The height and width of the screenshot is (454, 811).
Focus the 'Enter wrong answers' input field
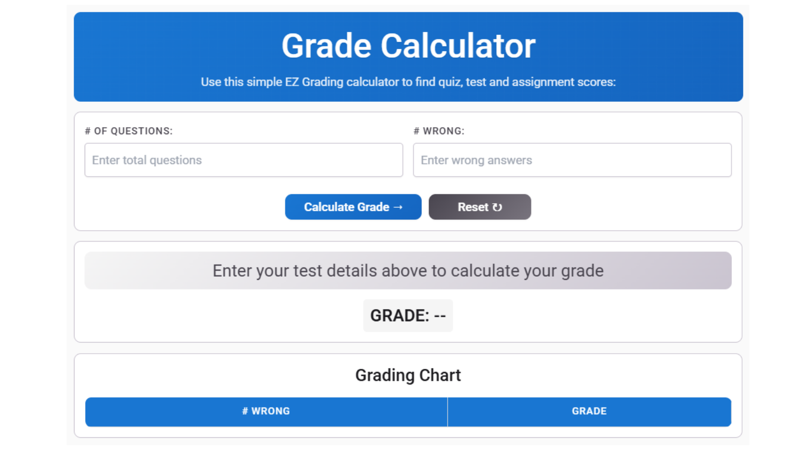click(572, 160)
